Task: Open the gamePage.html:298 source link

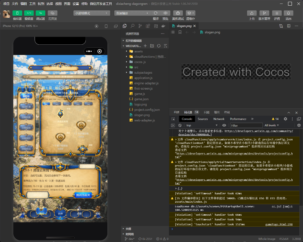Action: click(279, 225)
